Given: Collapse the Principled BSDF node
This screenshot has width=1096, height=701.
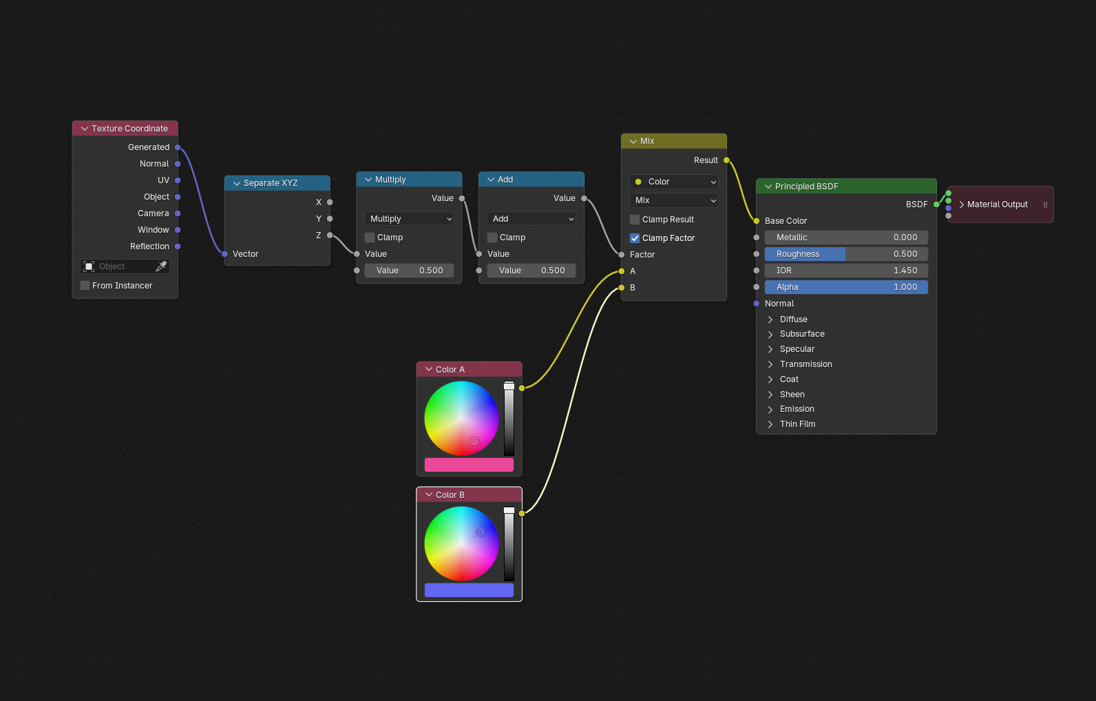Looking at the screenshot, I should 768,187.
